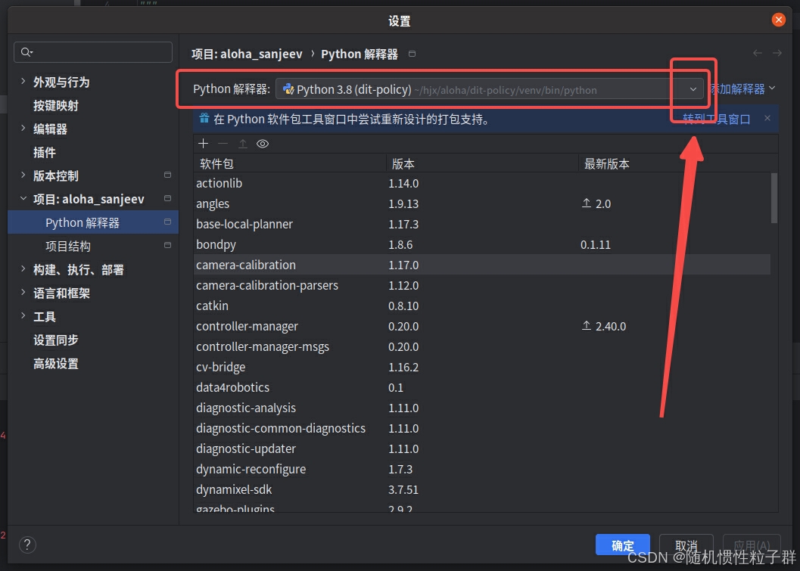
Task: Select the catkin package row
Action: pos(481,306)
